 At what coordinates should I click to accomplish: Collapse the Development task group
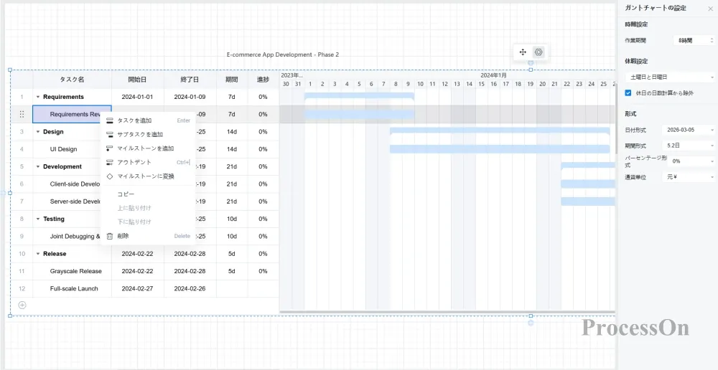click(38, 166)
